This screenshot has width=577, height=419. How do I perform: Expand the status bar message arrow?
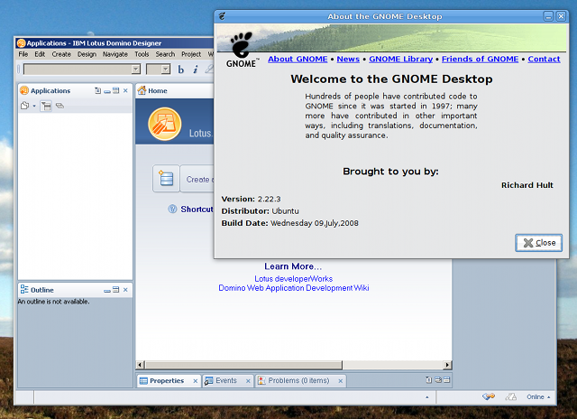(426, 397)
